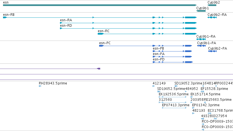Select the Cyp9b1 gene arrow glyph
Viewport: 233px width, 131px height.
(201, 11)
